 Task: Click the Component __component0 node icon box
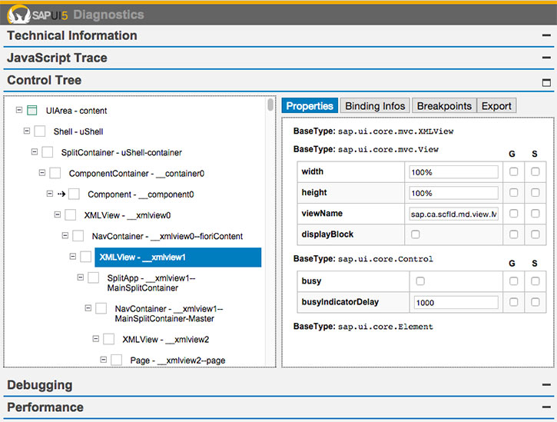(x=74, y=194)
